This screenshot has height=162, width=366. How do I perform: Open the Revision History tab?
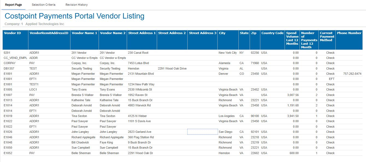(x=76, y=5)
